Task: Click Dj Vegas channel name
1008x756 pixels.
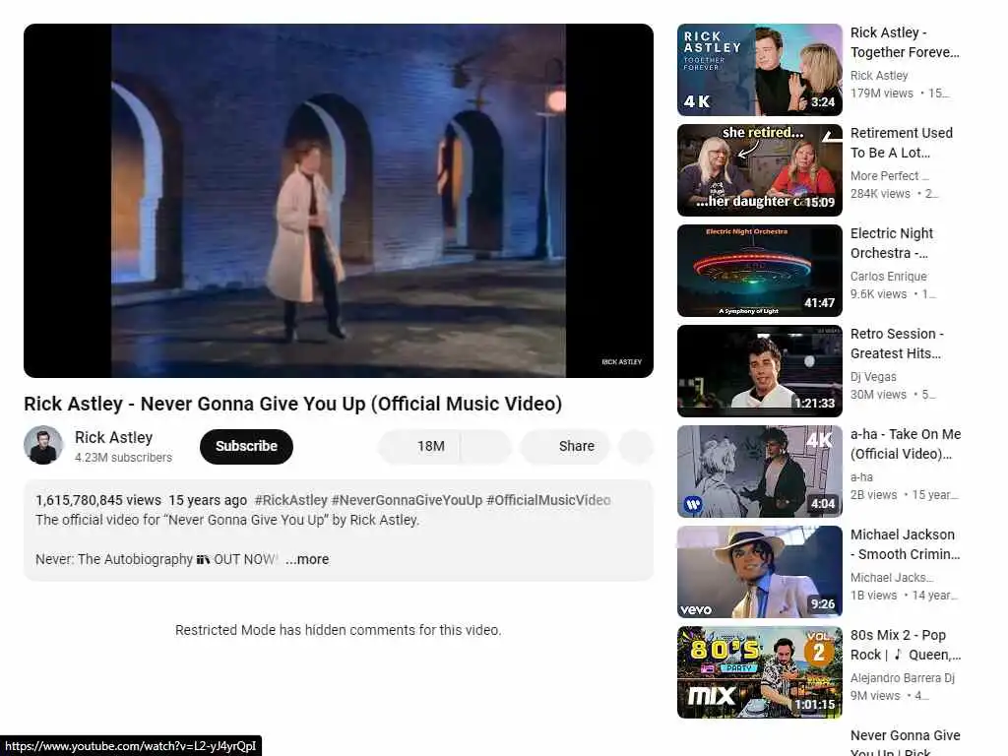Action: (873, 377)
